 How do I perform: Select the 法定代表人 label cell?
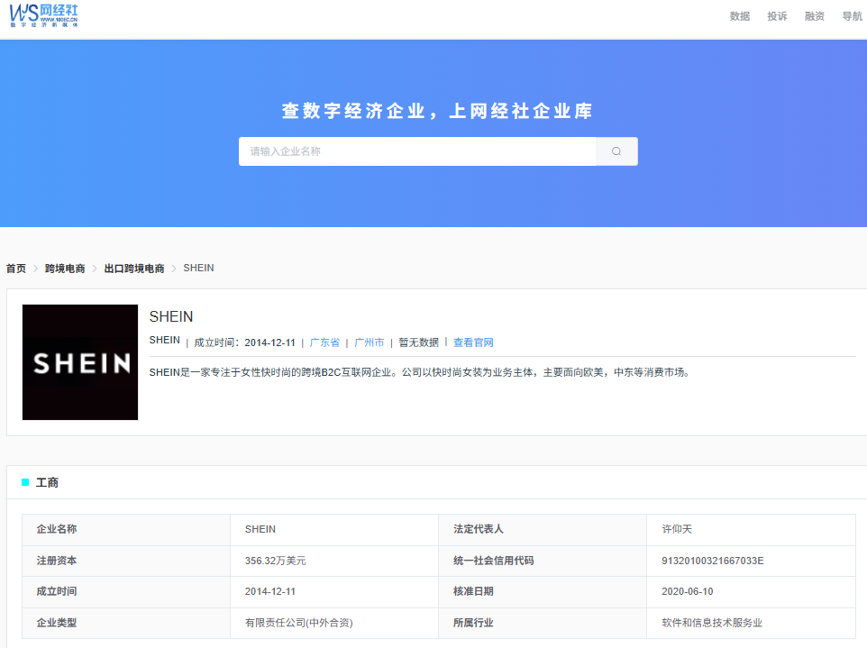tap(543, 530)
